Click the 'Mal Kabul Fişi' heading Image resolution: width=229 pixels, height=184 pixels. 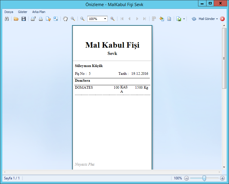[112, 45]
